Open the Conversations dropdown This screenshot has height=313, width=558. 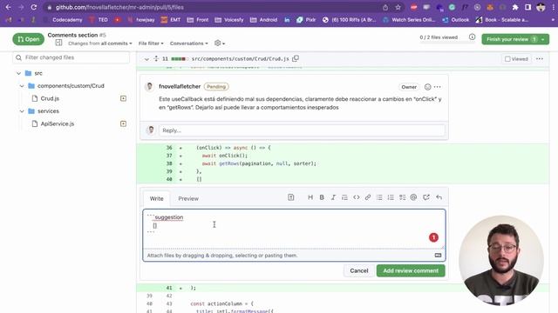tap(188, 43)
